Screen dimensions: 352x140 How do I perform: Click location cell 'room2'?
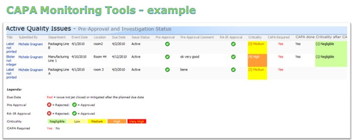click(x=98, y=44)
